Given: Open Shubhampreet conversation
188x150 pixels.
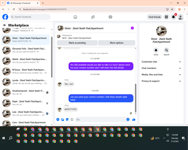Looking at the screenshot, I should pyautogui.click(x=25, y=92).
